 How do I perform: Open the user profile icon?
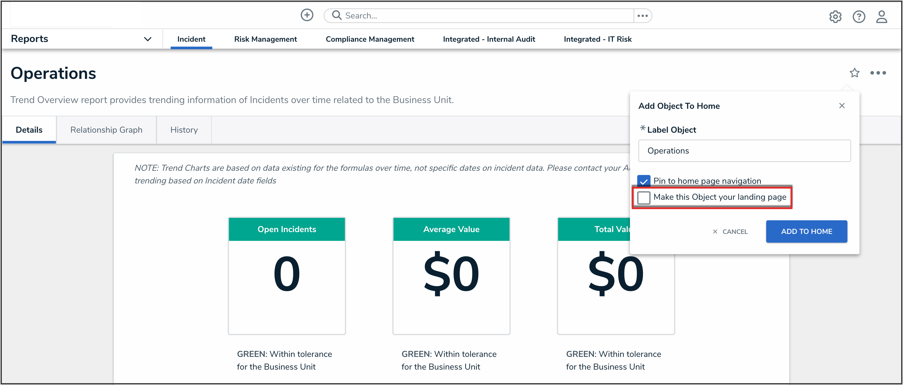[x=881, y=17]
